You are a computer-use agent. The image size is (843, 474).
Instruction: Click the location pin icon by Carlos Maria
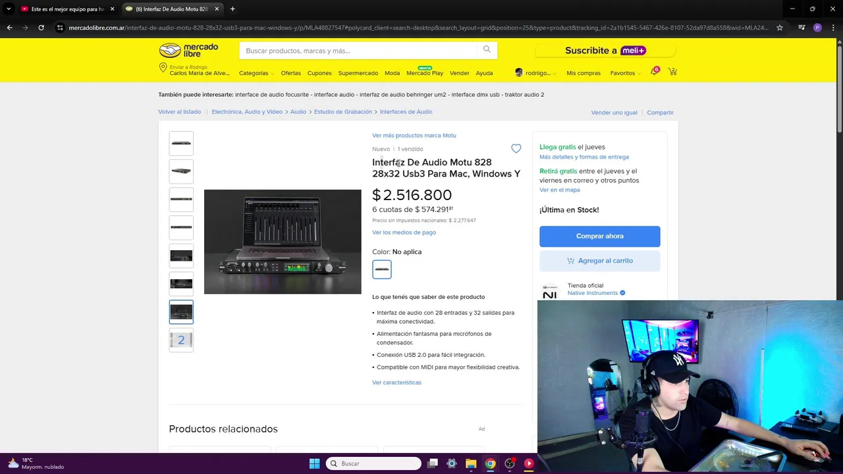tap(163, 68)
